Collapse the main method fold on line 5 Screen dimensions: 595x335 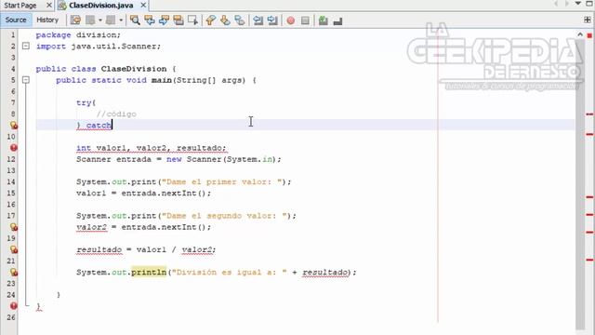click(26, 80)
